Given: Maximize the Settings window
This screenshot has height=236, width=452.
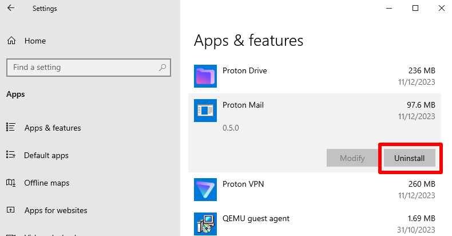Looking at the screenshot, I should (415, 8).
